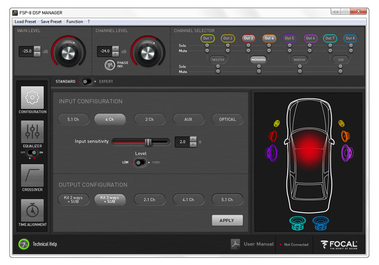Select the 5.1 Ch input configuration
Image resolution: width=379 pixels, height=265 pixels.
73,119
